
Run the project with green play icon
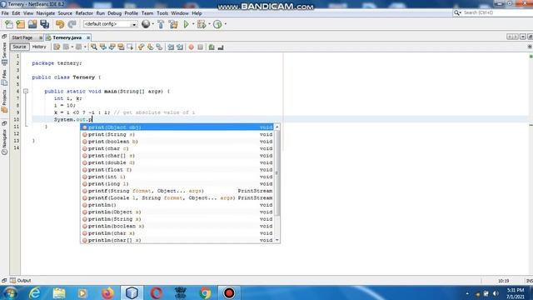(x=186, y=24)
